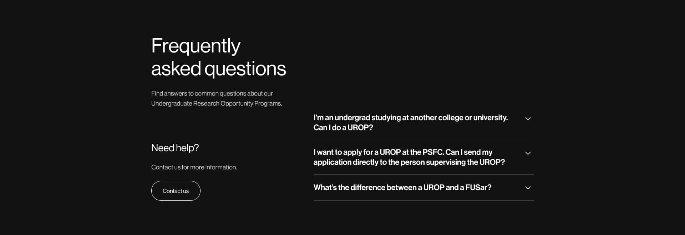
Task: Expand "What's the difference between a UROP and a FUSar?"
Action: coord(423,188)
